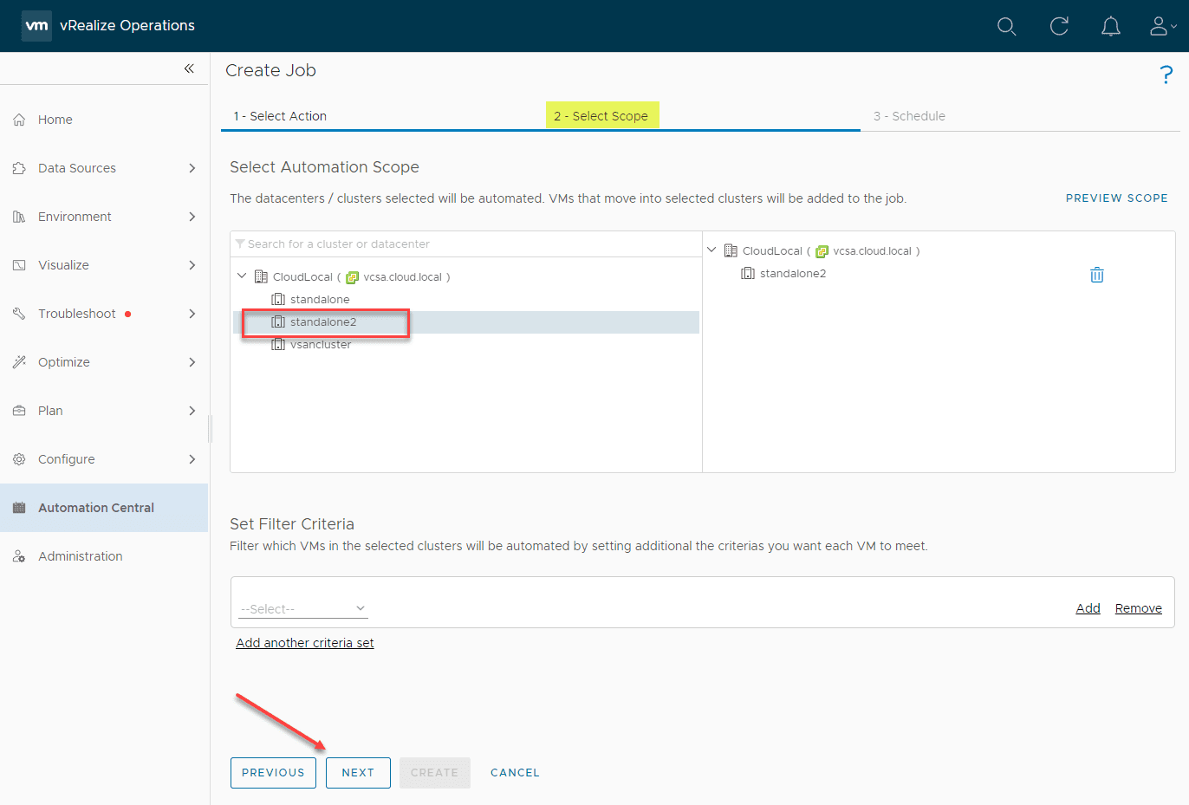Click Add another criteria set

click(305, 643)
